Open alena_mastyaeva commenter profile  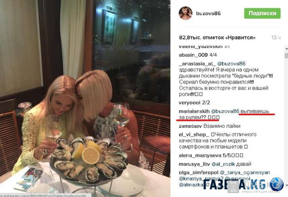pos(200,156)
